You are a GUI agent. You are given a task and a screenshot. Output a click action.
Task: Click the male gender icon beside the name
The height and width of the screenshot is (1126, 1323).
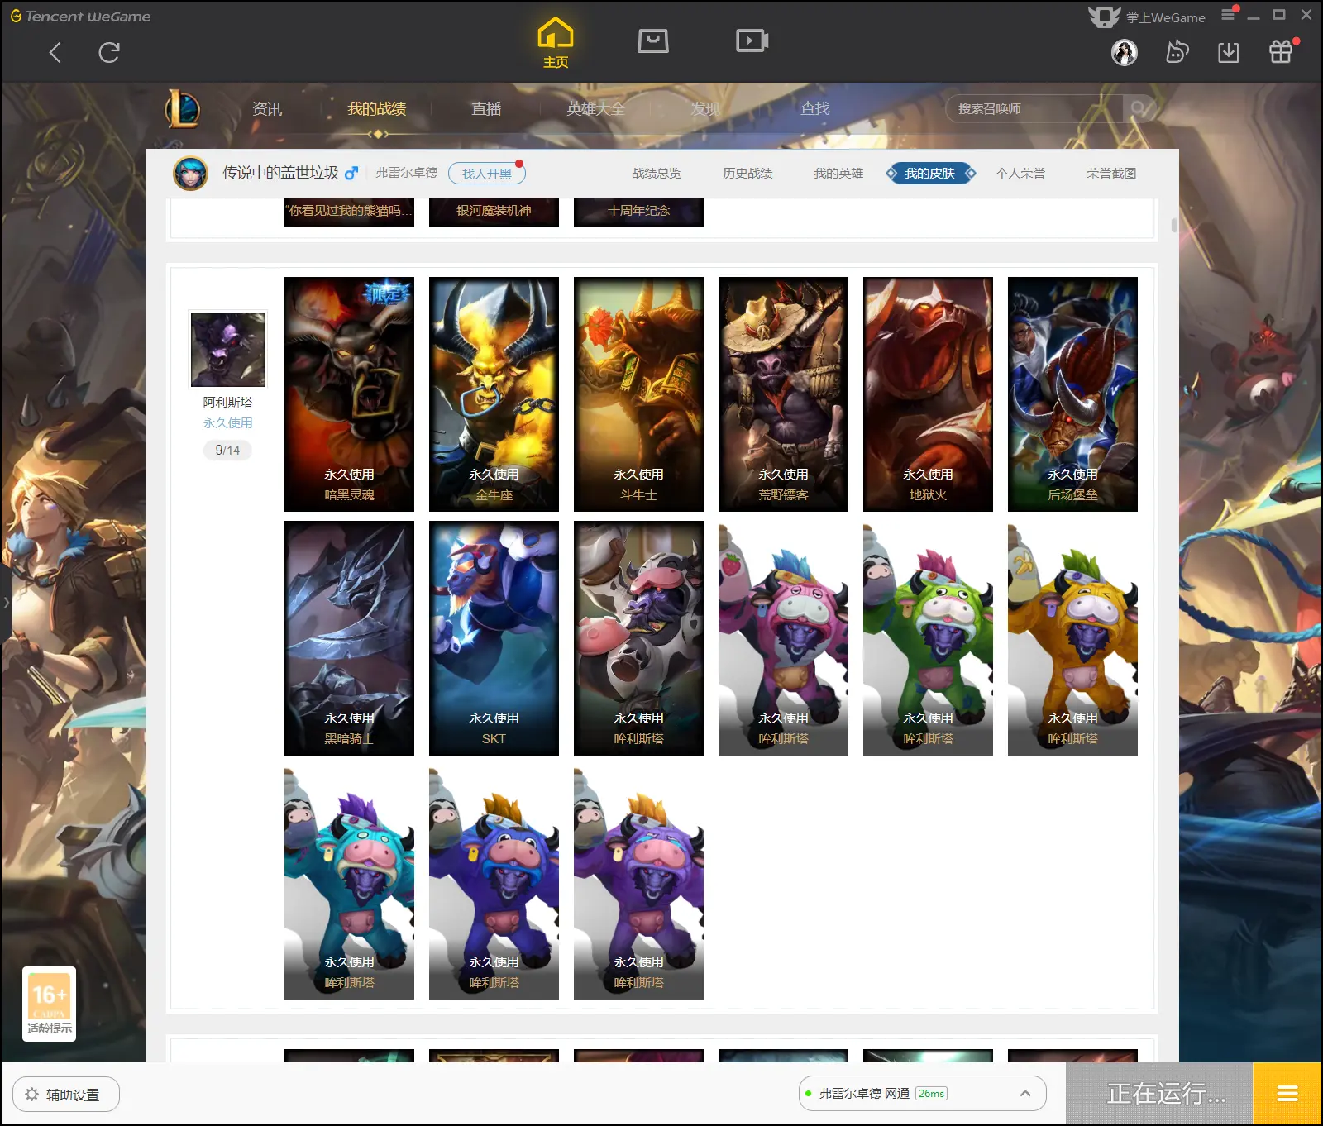tap(351, 173)
